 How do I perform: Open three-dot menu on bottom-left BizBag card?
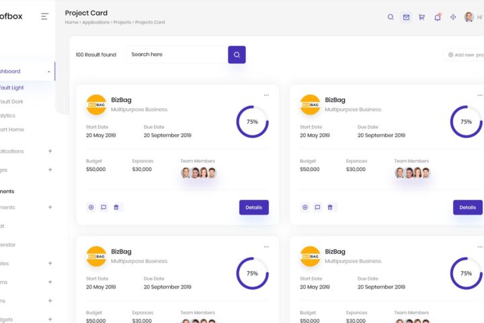(x=266, y=246)
